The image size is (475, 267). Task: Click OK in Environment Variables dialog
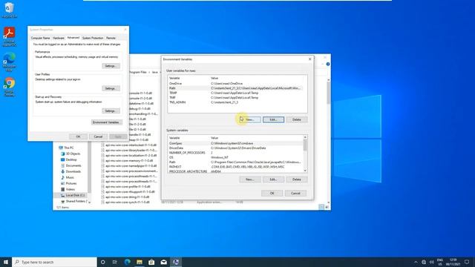272,193
